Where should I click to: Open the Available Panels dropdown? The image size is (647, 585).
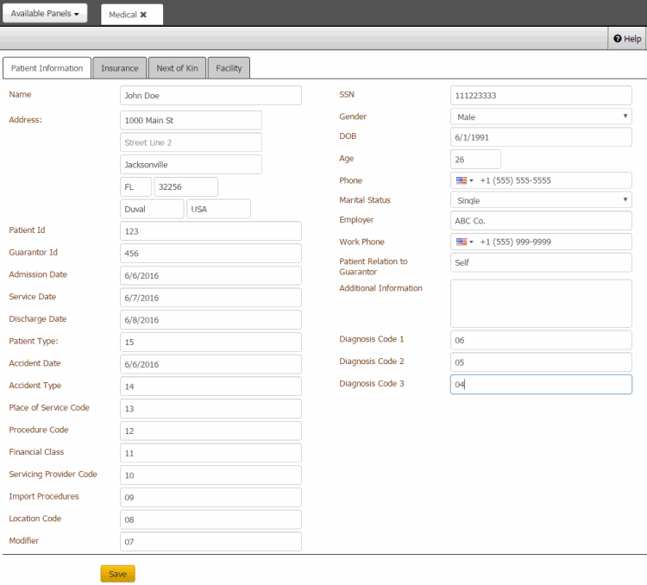(x=45, y=15)
